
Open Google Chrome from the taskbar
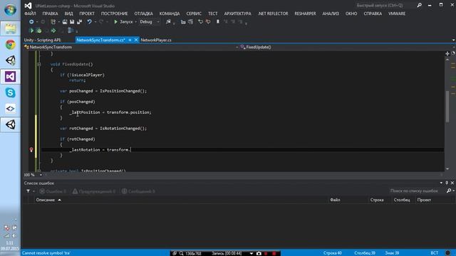tap(10, 45)
